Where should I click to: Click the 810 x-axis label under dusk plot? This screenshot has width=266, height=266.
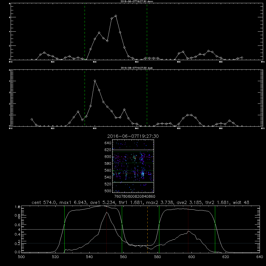[x=11, y=128]
